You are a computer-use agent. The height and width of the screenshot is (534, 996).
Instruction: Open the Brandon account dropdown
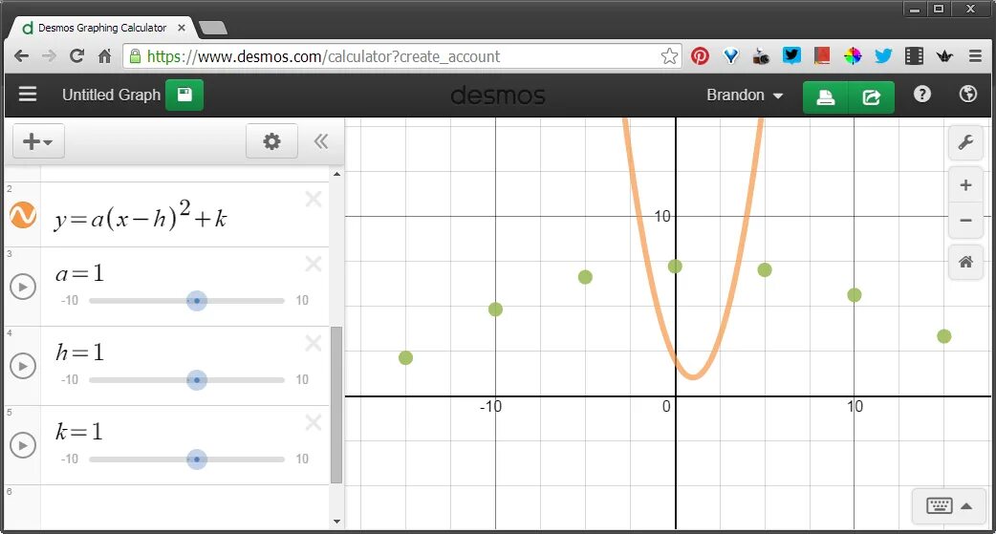(745, 96)
